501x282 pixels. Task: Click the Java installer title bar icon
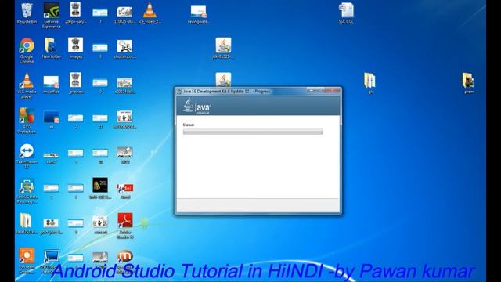pyautogui.click(x=179, y=92)
